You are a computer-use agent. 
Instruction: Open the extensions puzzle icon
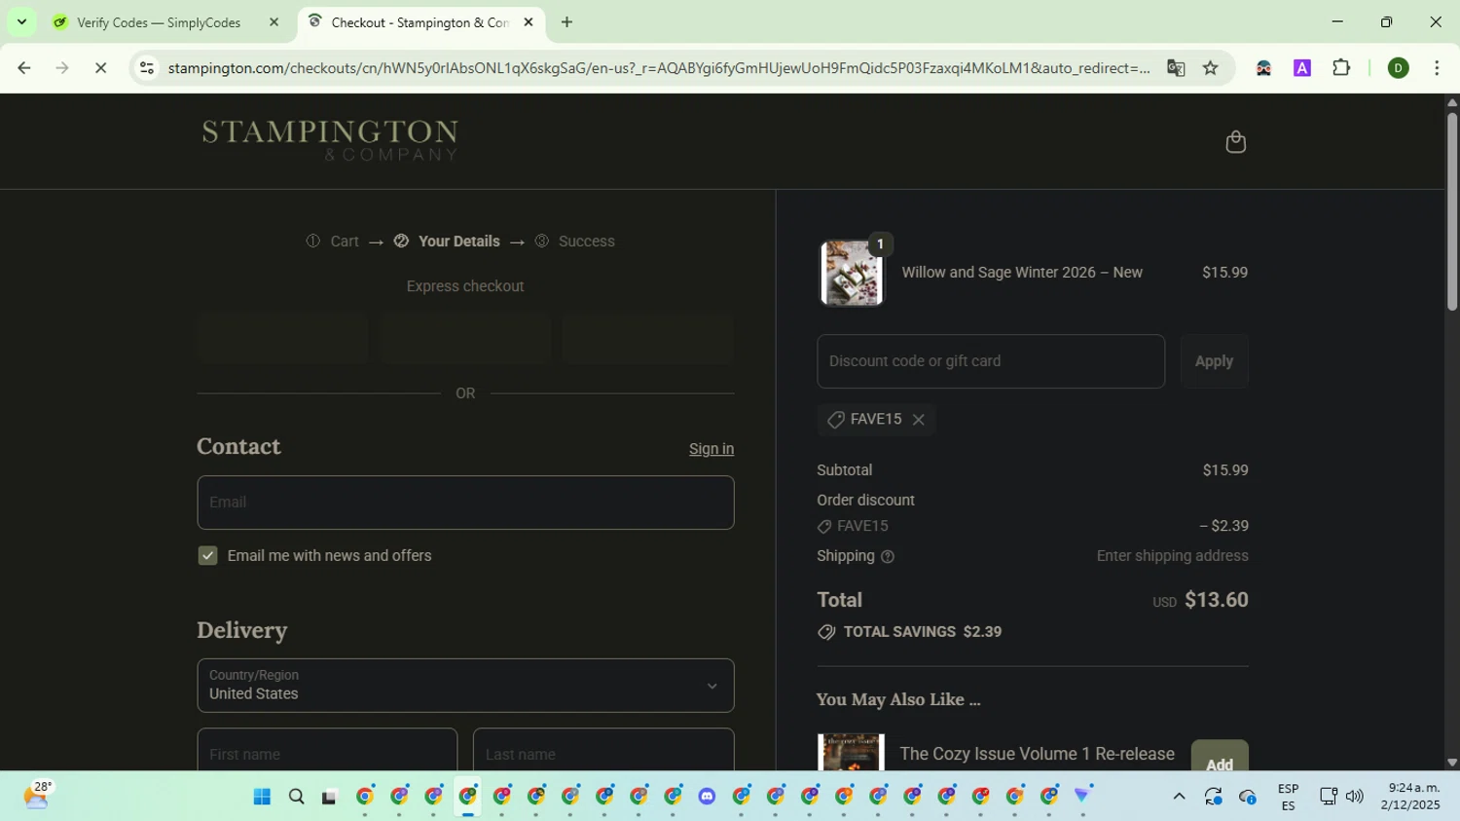[x=1341, y=68]
